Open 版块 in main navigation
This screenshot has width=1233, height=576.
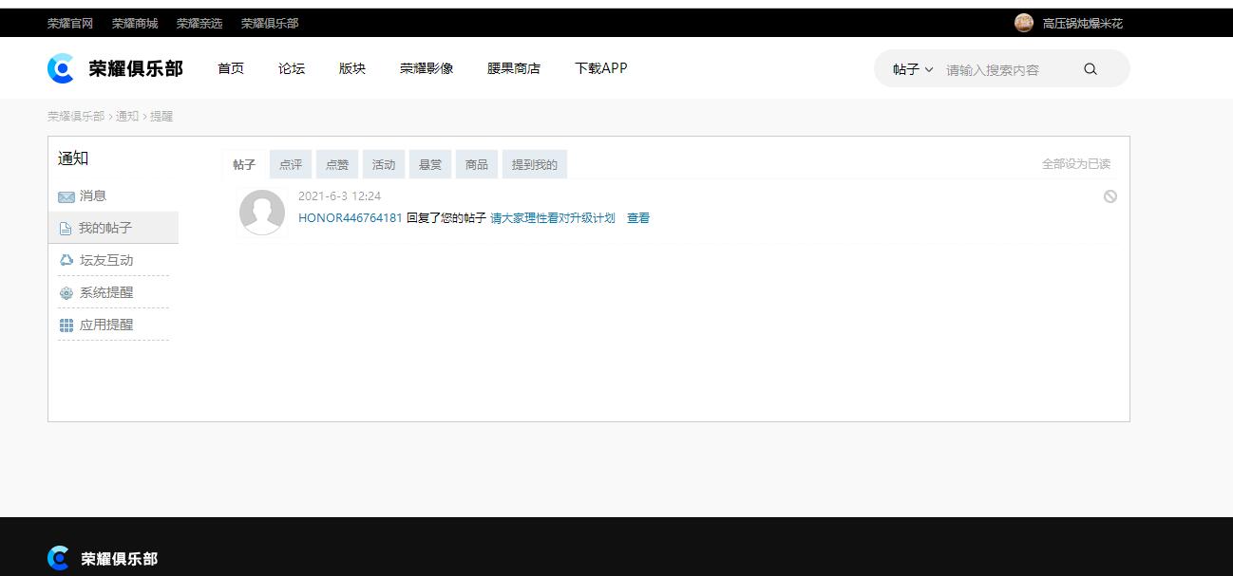coord(352,68)
